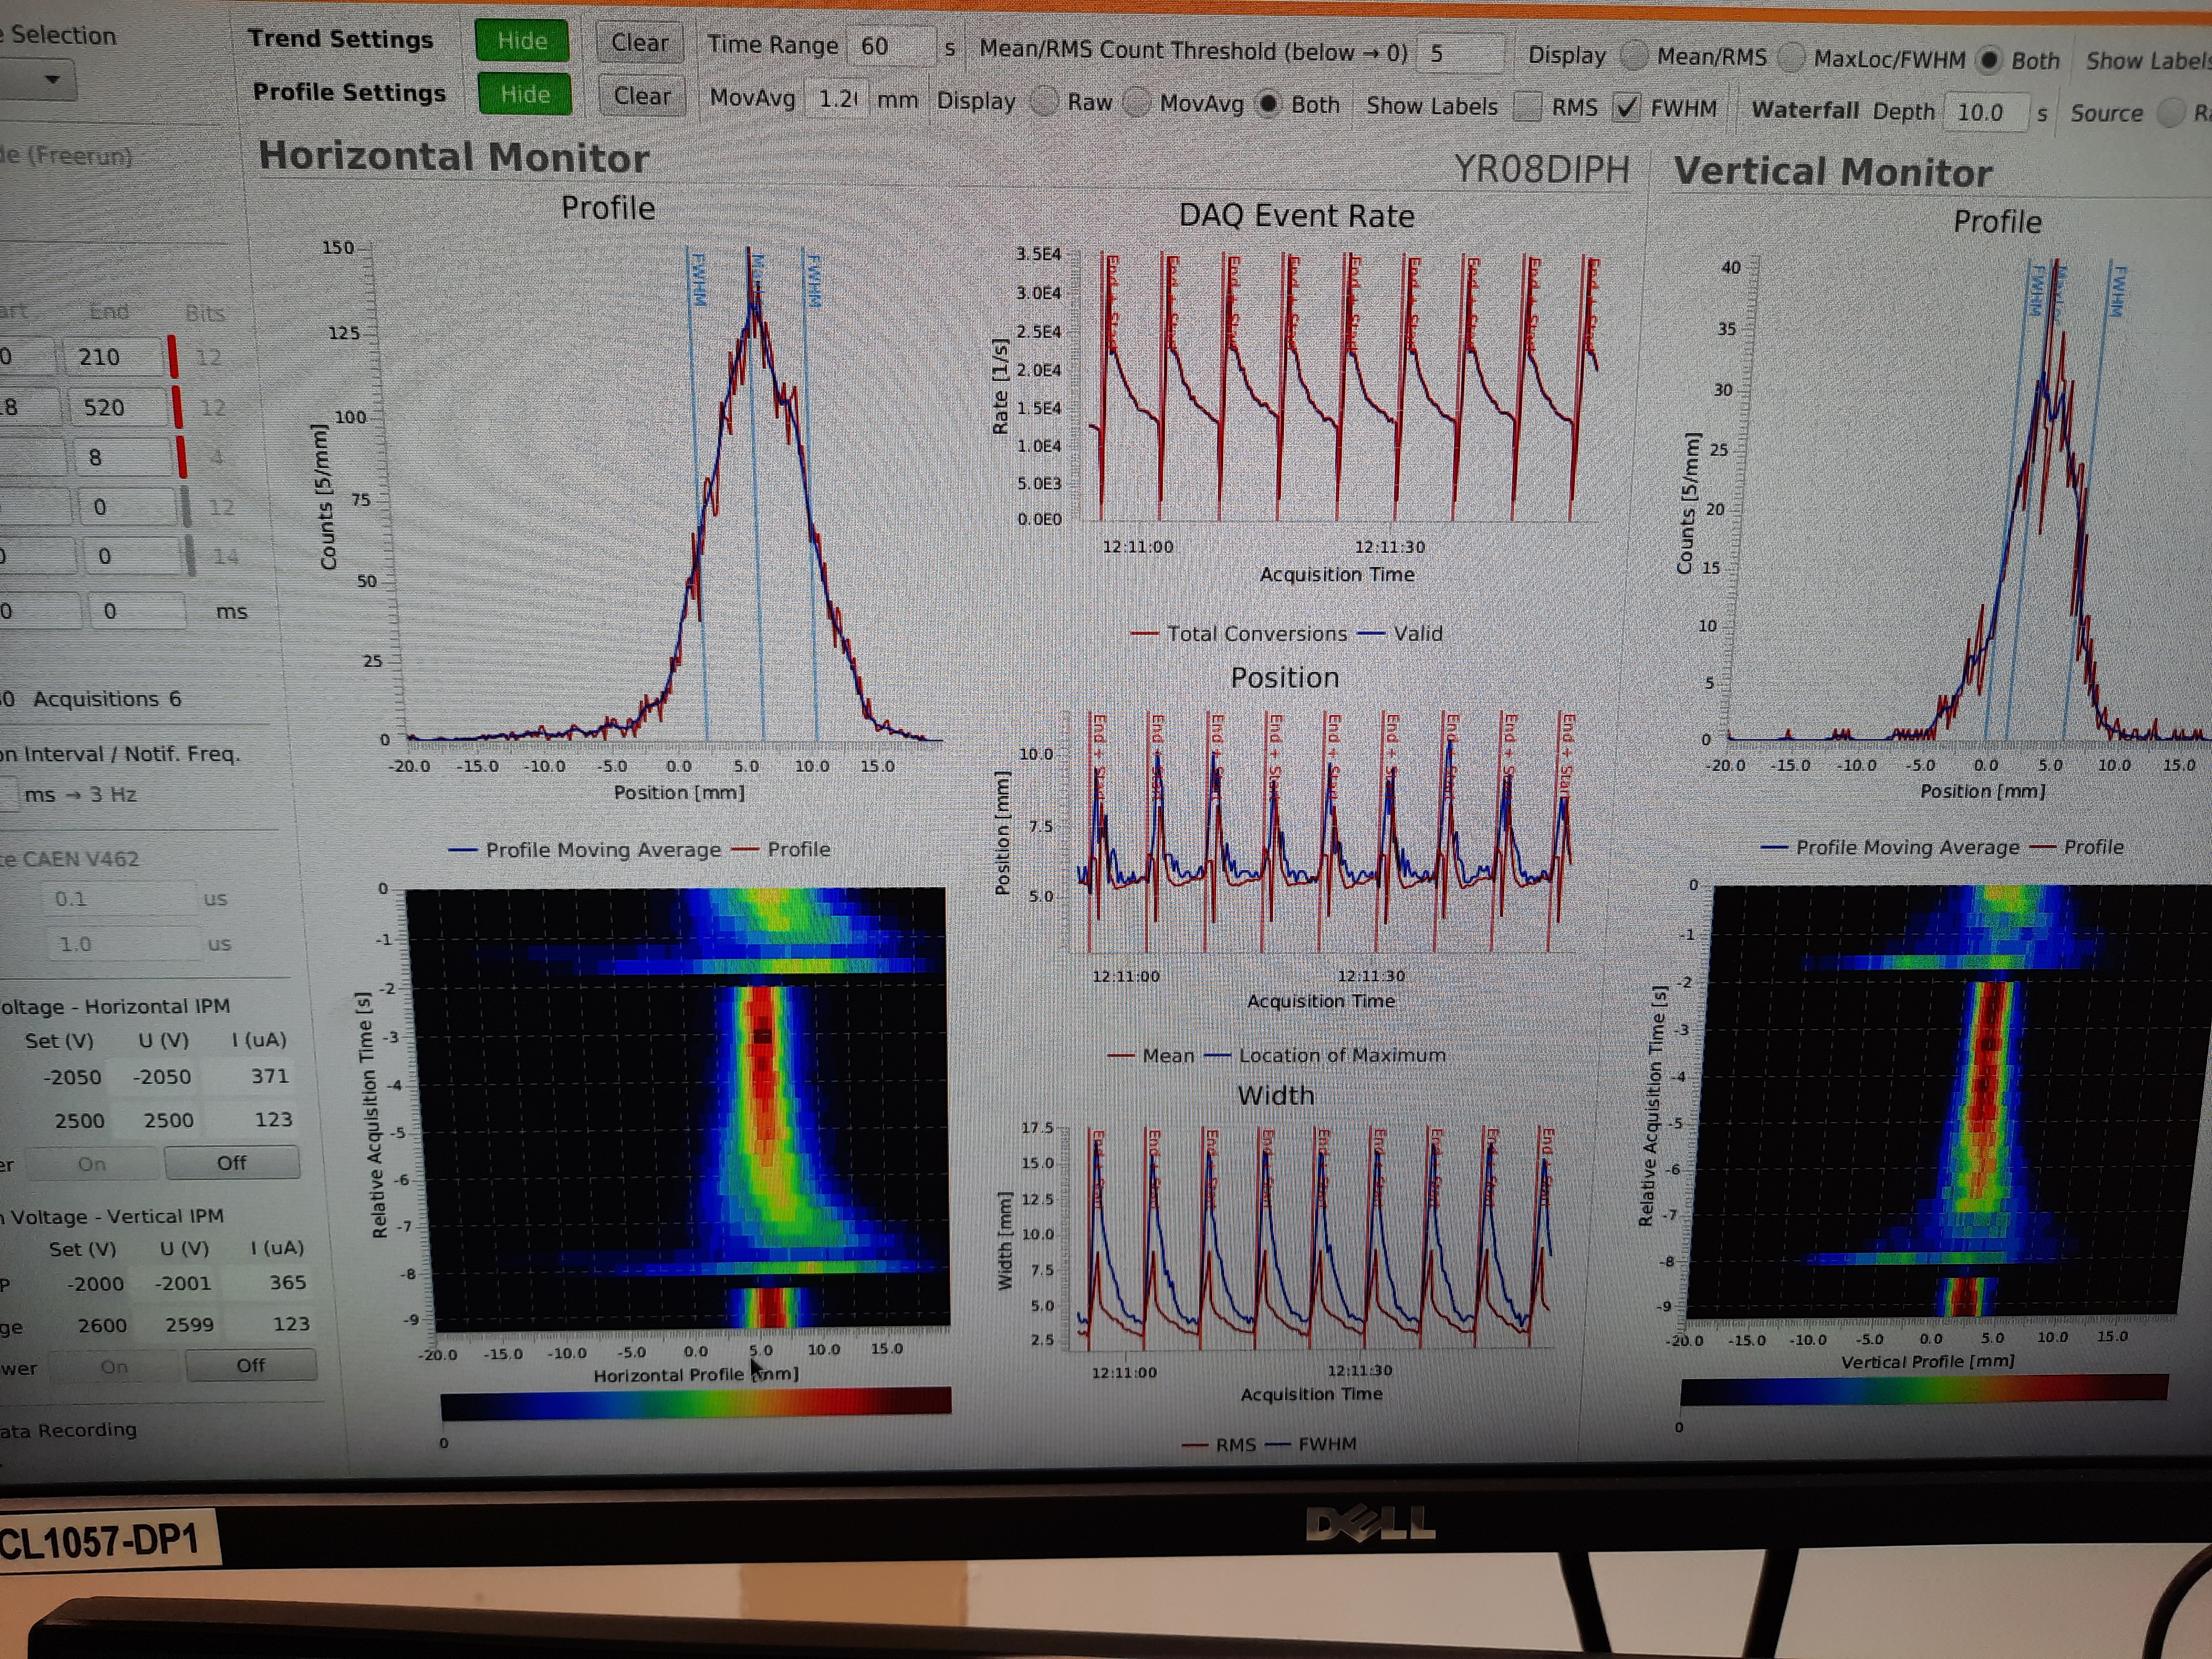
Task: Click the Profile Settings Hide button
Action: pyautogui.click(x=524, y=94)
